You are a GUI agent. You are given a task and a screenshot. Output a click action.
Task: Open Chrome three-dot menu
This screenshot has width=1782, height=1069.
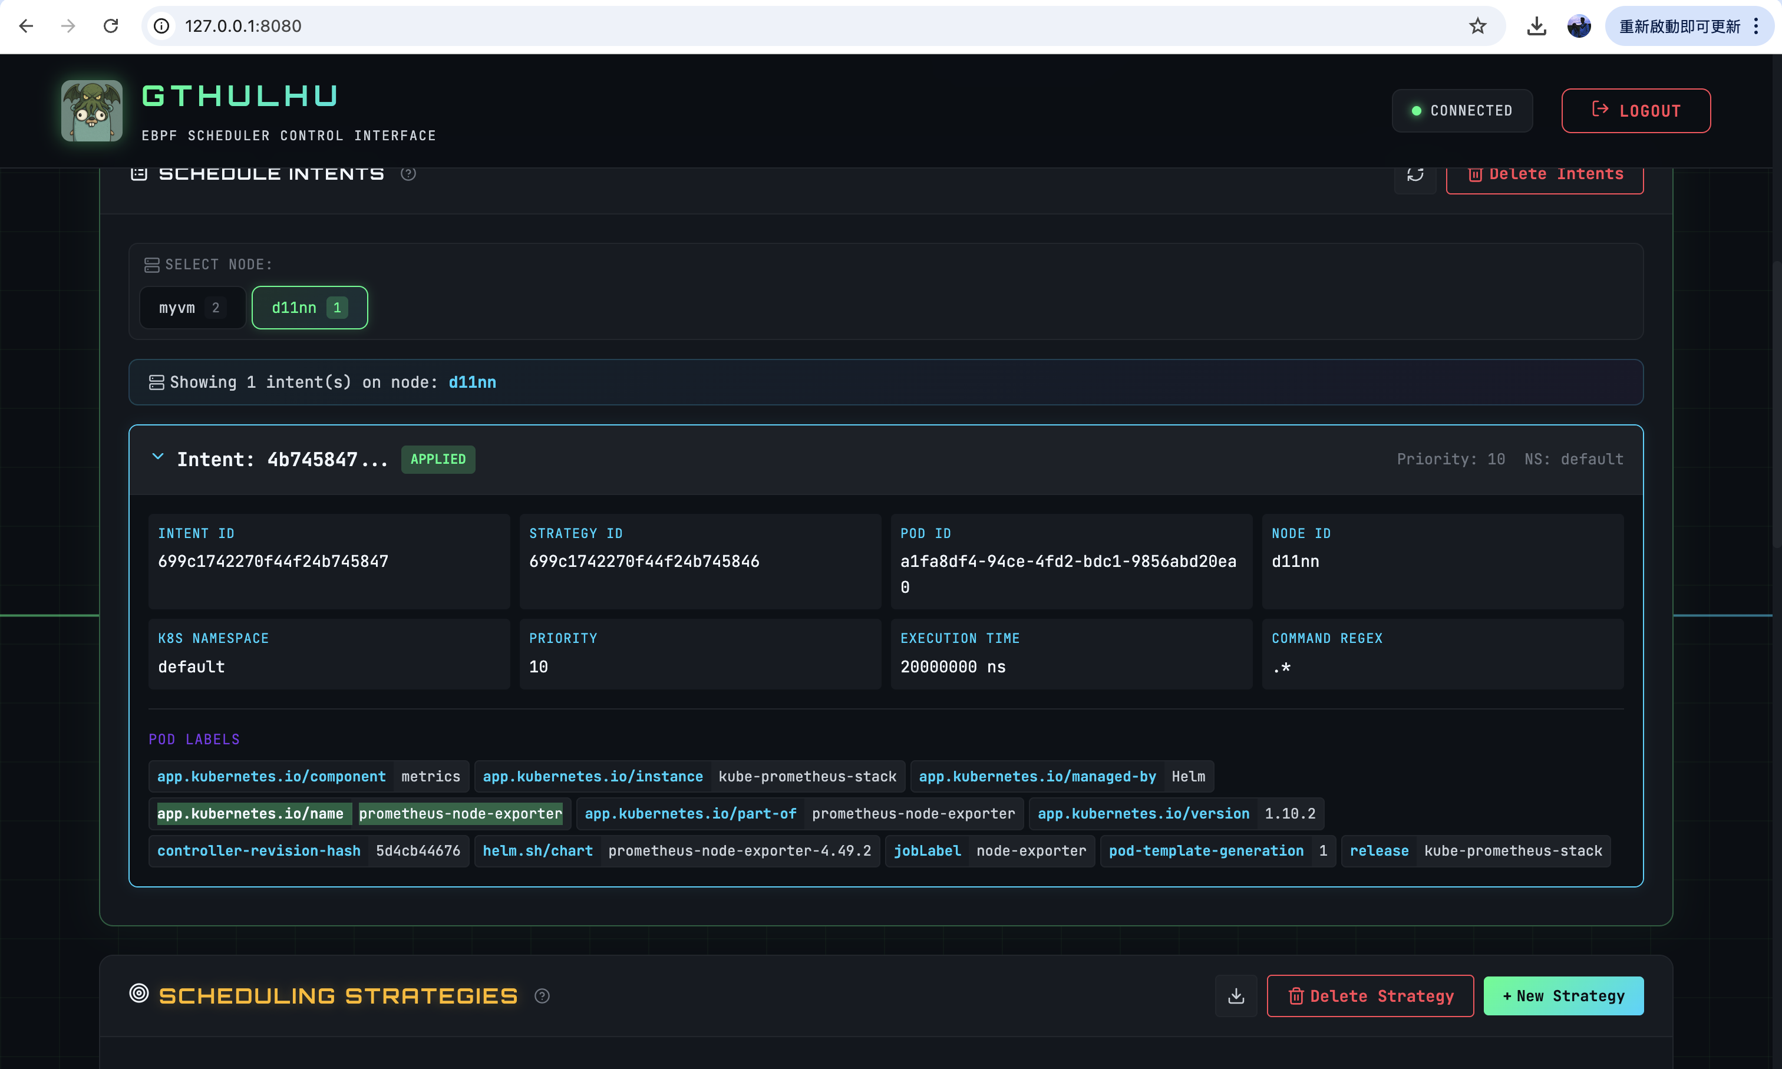point(1757,27)
